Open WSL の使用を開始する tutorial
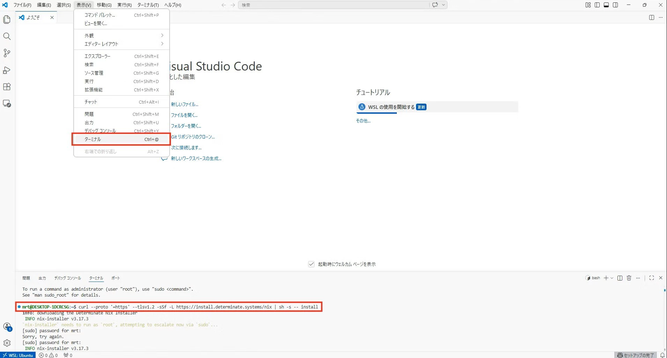The width and height of the screenshot is (667, 358). coord(437,107)
